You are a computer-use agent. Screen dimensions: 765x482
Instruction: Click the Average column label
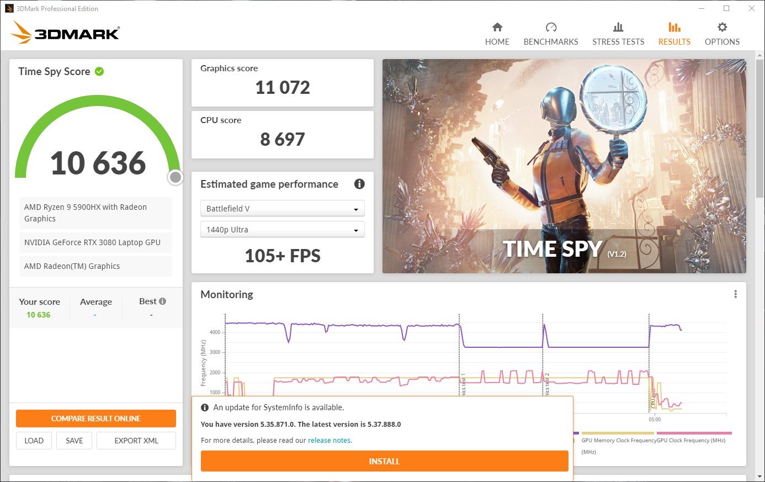[96, 302]
